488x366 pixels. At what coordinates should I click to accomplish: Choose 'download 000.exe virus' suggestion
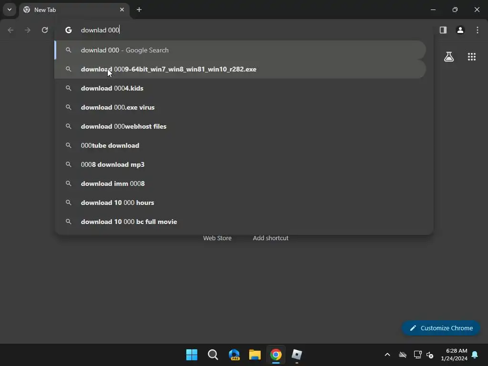click(240, 107)
